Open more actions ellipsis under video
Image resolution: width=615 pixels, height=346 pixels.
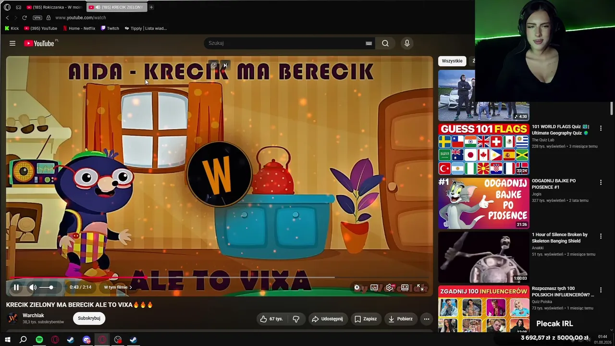click(x=426, y=319)
